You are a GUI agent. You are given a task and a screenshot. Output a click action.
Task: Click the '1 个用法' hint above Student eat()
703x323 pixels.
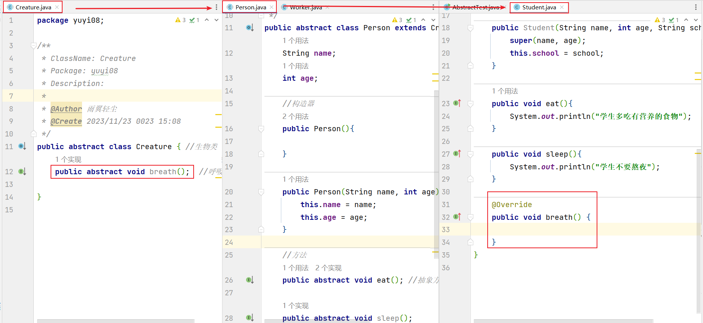tap(505, 91)
